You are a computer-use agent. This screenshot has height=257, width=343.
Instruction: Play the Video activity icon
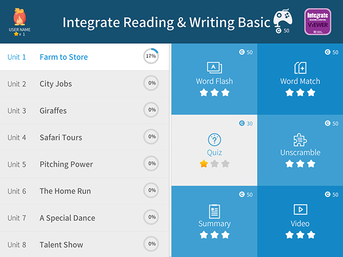pos(300,210)
